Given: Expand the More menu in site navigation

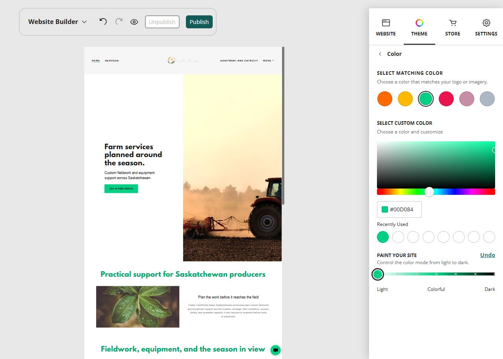Looking at the screenshot, I should [268, 61].
